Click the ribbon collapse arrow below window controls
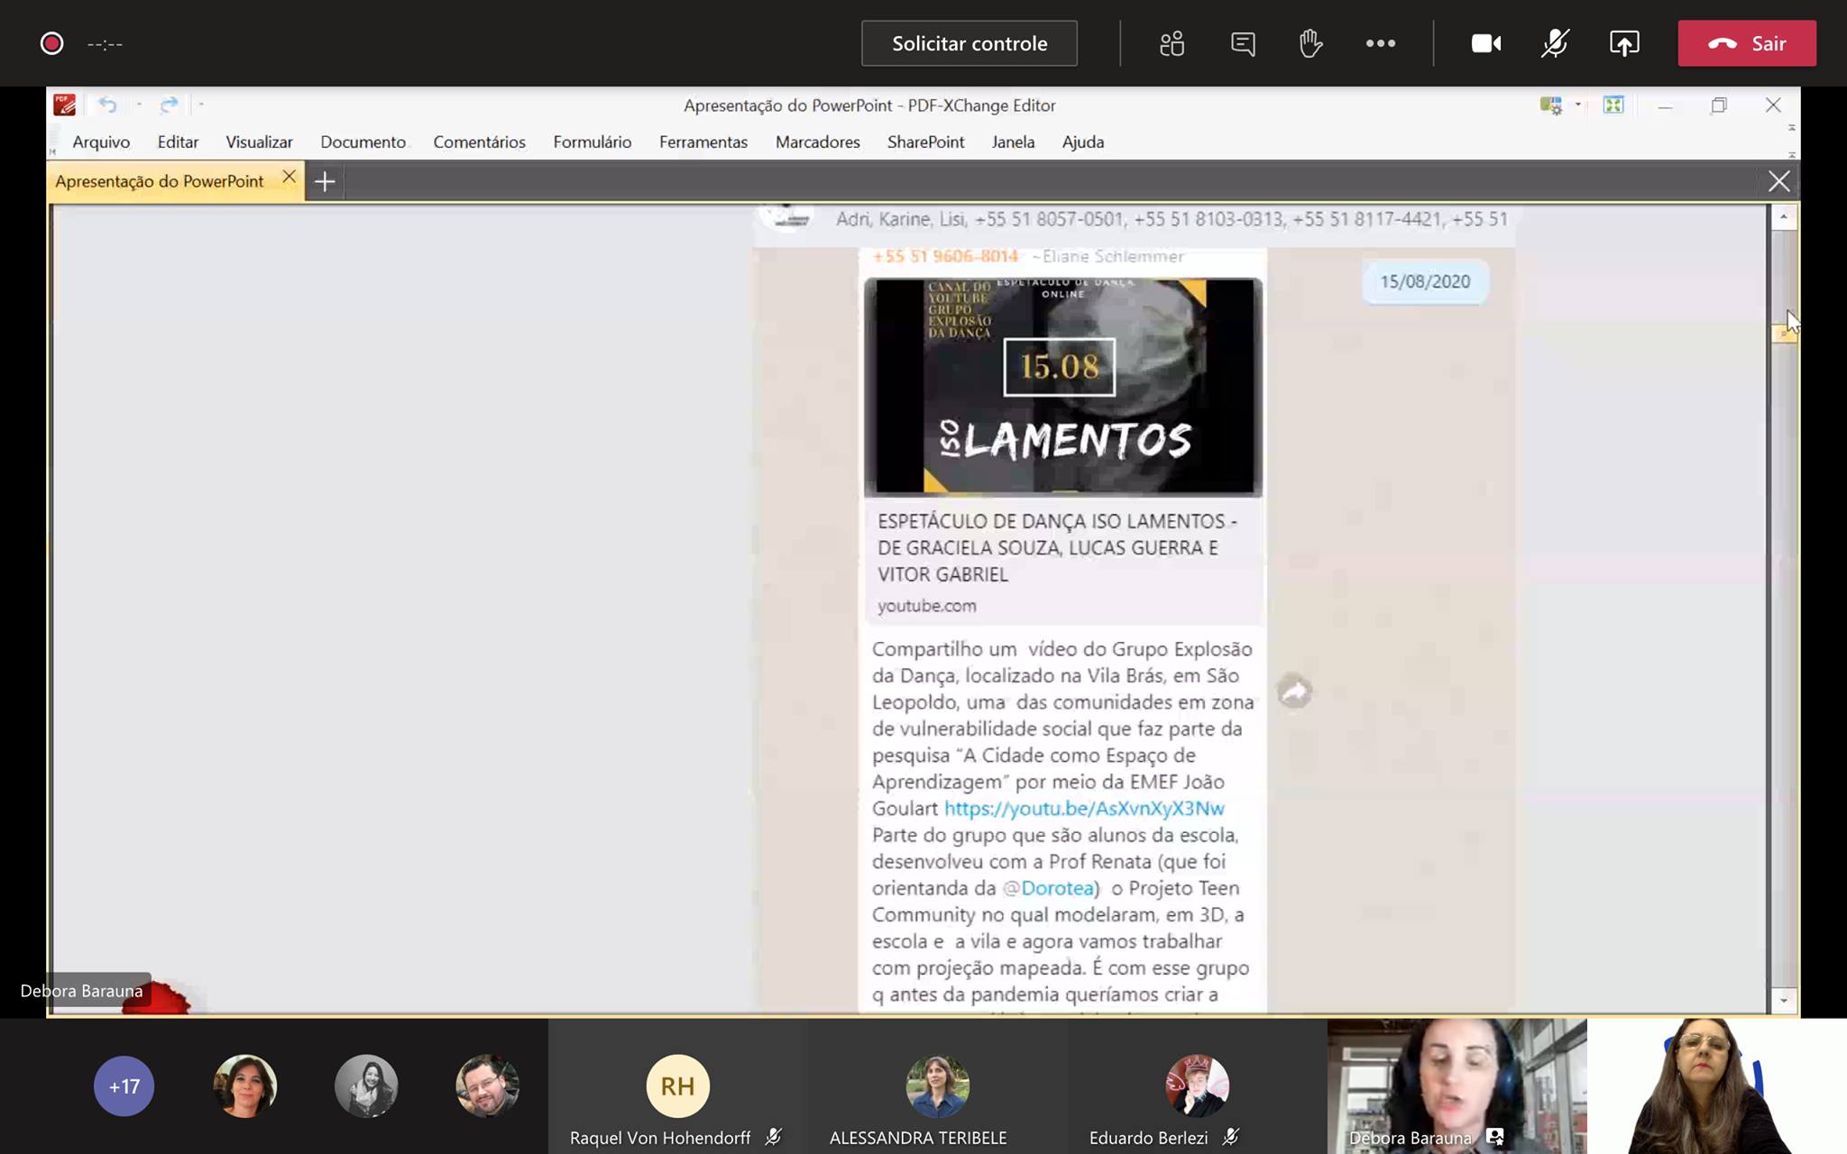The height and width of the screenshot is (1154, 1847). click(1791, 127)
